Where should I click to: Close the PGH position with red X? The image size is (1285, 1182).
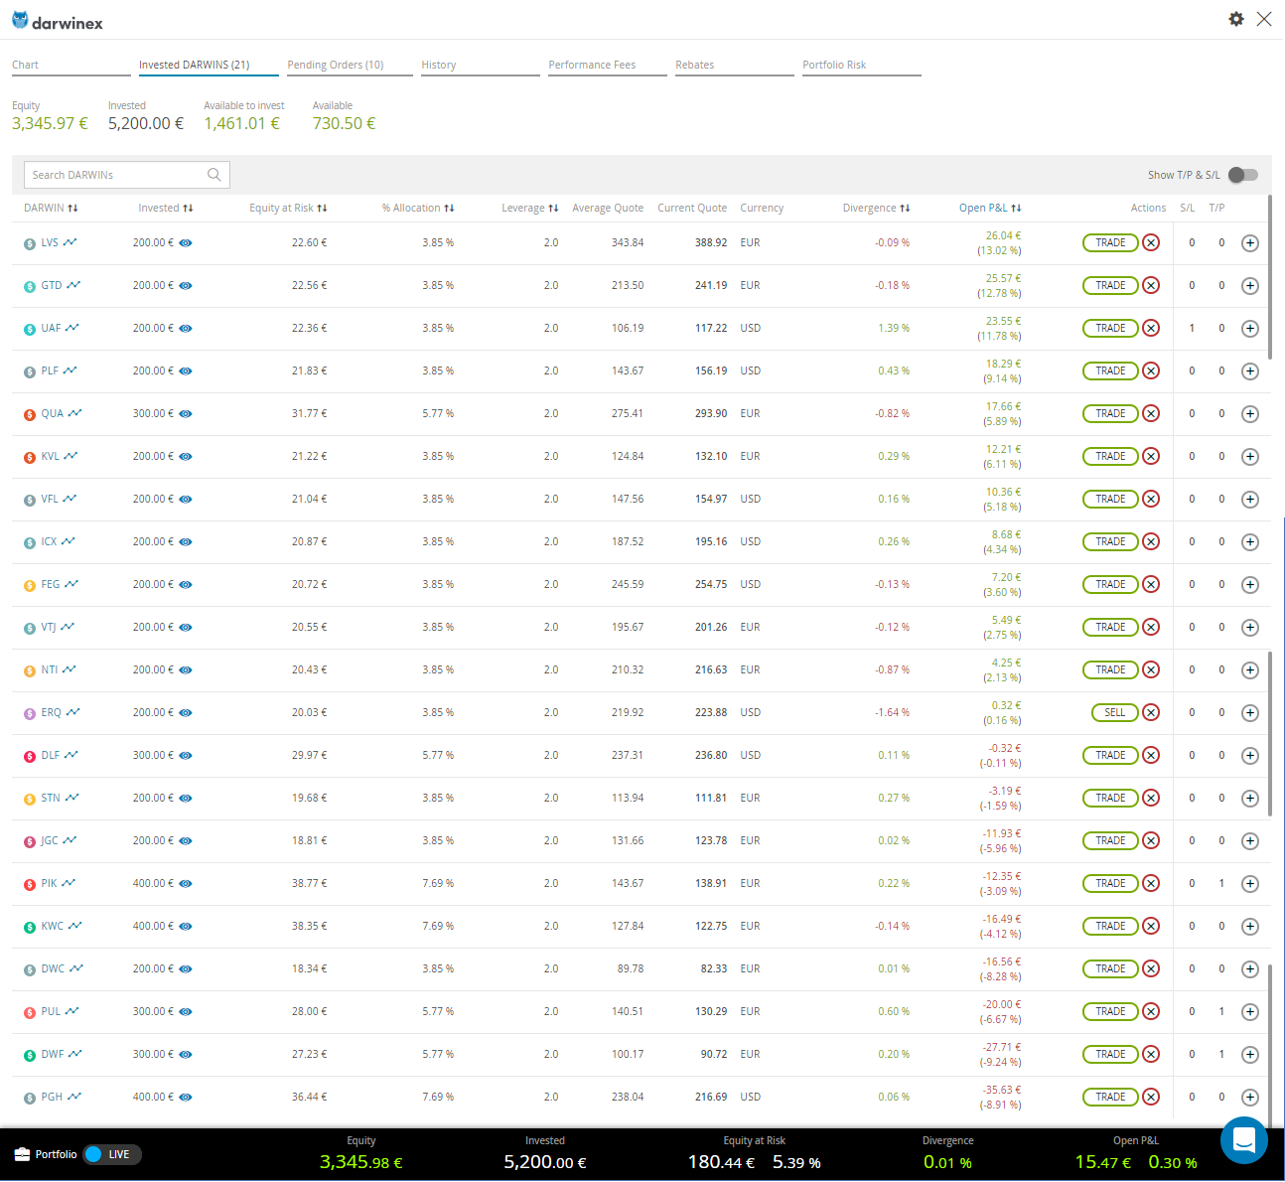(1151, 1097)
